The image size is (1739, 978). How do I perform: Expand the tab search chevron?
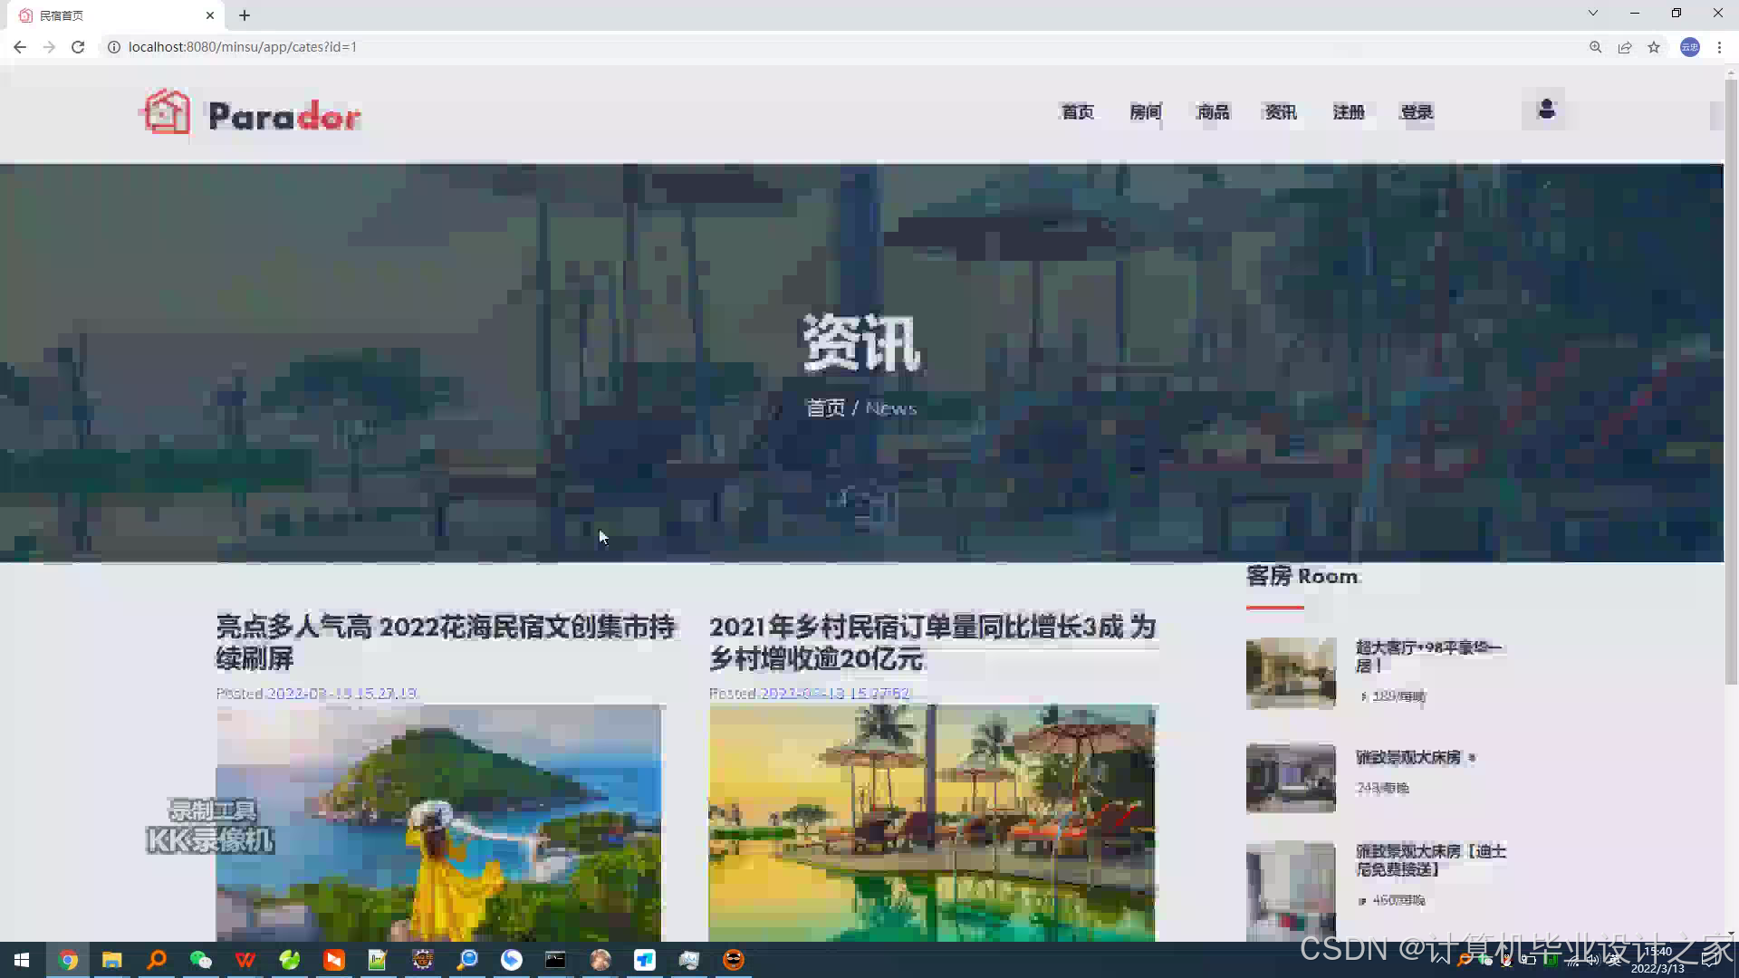point(1593,14)
